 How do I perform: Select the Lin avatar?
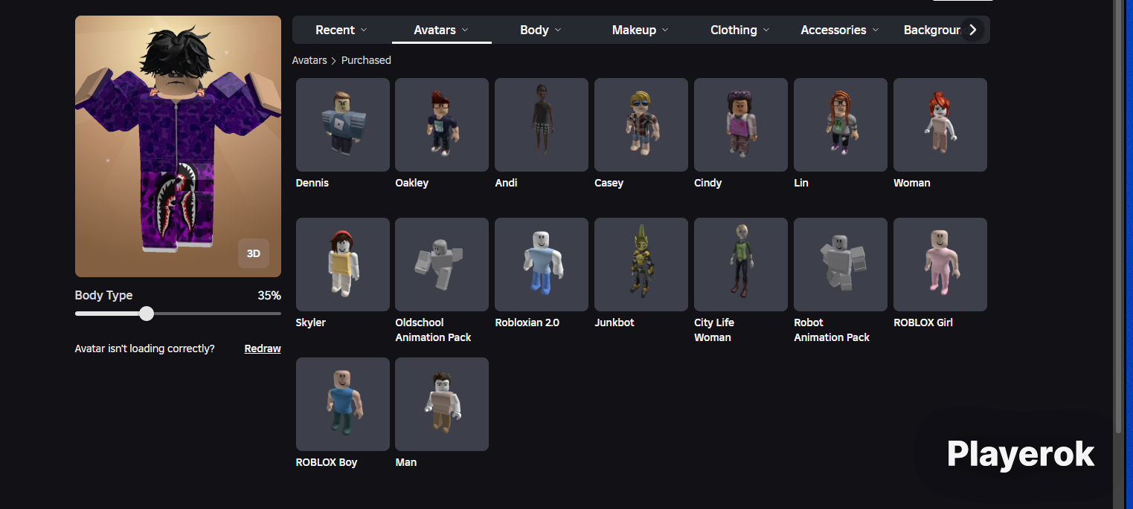[x=841, y=125]
